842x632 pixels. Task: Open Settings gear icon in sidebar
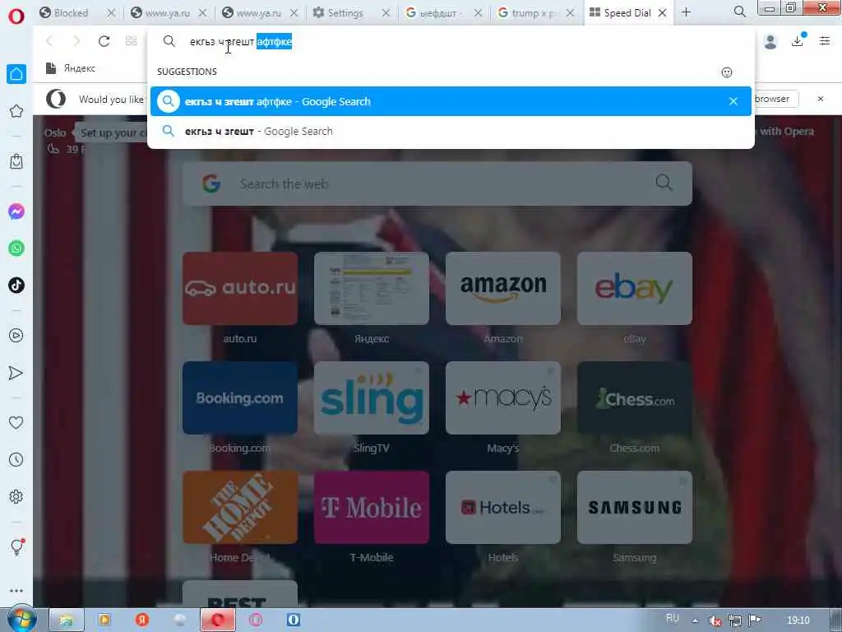click(16, 496)
